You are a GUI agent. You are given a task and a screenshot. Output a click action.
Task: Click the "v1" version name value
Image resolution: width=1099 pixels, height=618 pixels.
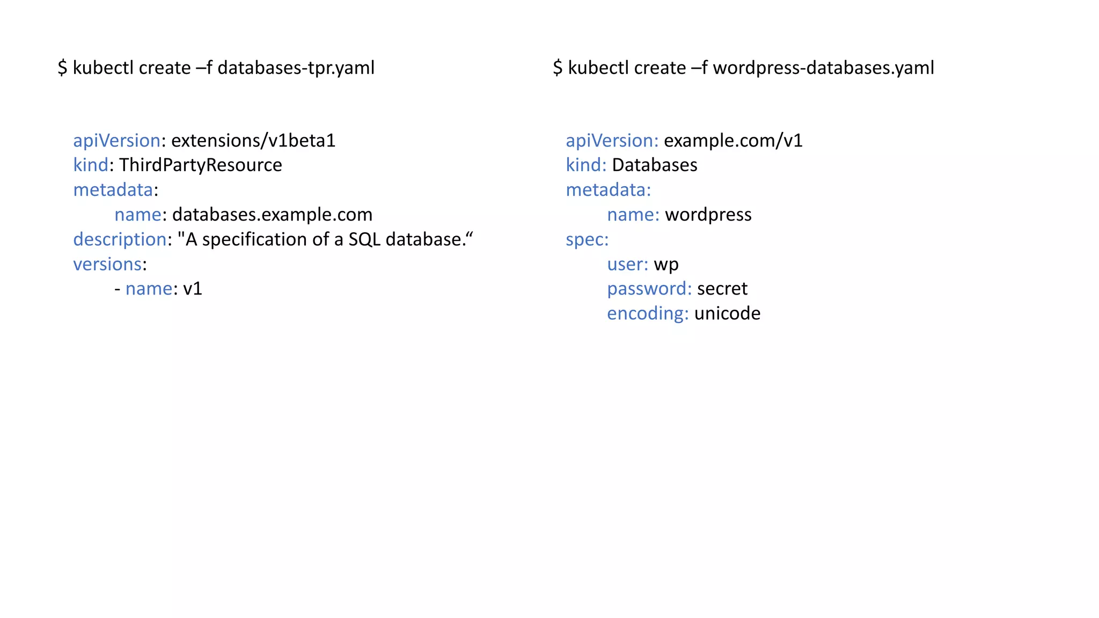click(x=193, y=289)
